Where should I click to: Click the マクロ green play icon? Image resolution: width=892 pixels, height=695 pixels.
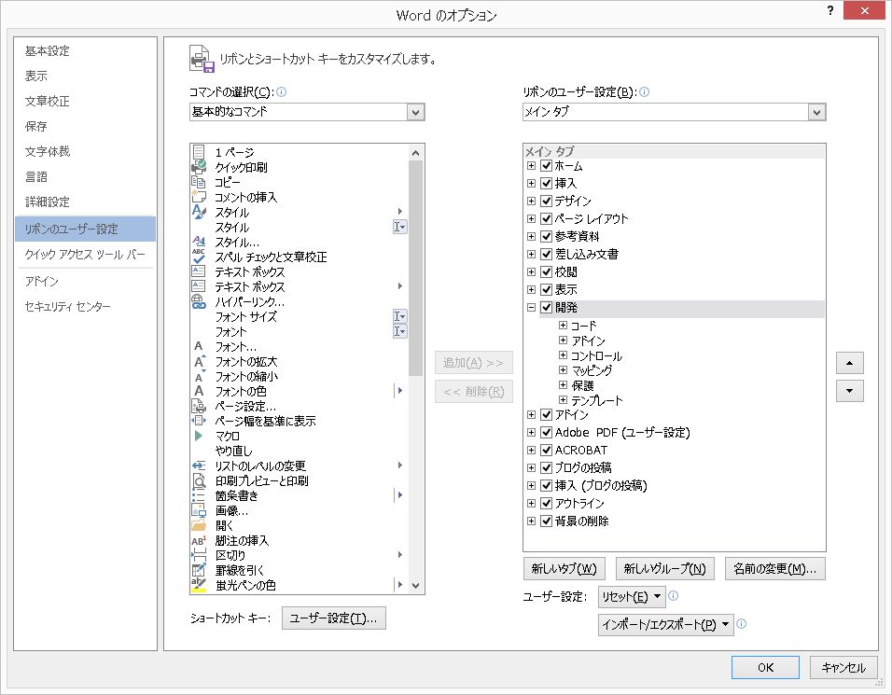click(x=199, y=436)
